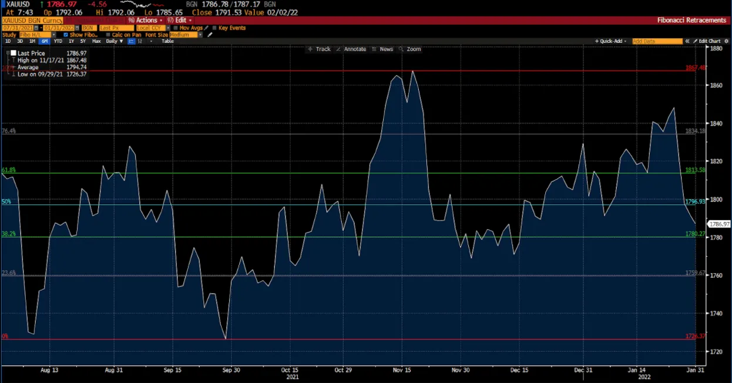
Task: Click the Edit Chart link
Action: [709, 41]
